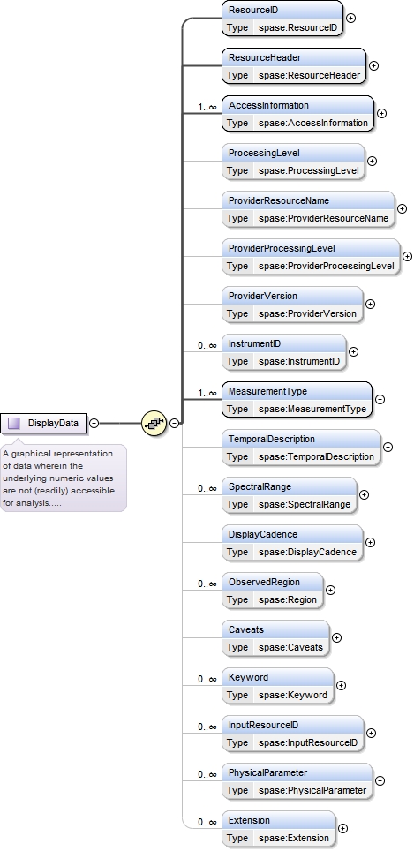Click the spase:Caveats type value

[290, 648]
